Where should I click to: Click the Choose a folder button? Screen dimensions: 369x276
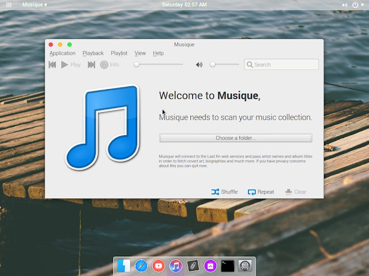pyautogui.click(x=236, y=138)
